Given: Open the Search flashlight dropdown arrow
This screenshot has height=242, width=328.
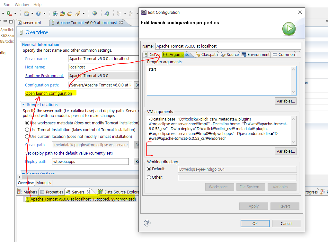Looking at the screenshot, I should [84, 13].
